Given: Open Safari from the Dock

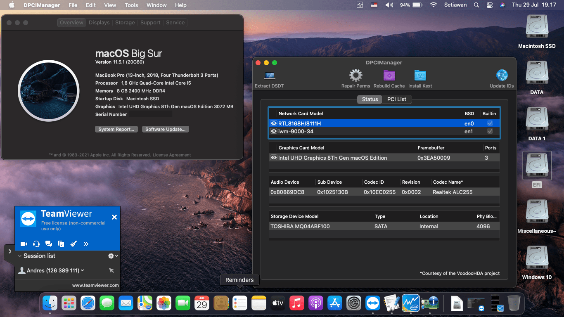Looking at the screenshot, I should coord(88,304).
